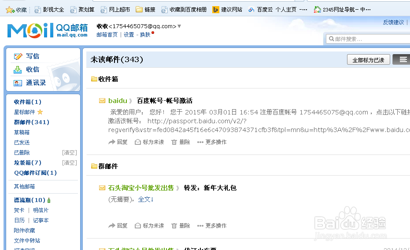Open the 影视大全 bookmark

pos(49,10)
